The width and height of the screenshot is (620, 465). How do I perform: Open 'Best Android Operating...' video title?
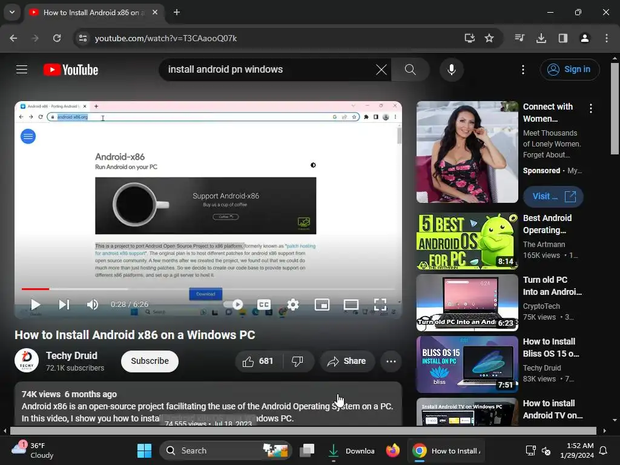[x=547, y=224]
